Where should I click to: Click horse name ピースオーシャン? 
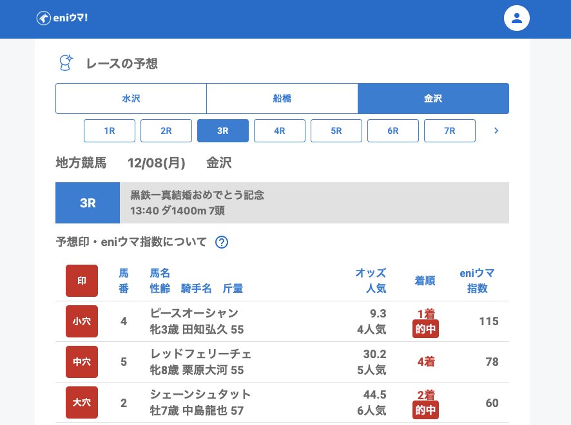194,314
